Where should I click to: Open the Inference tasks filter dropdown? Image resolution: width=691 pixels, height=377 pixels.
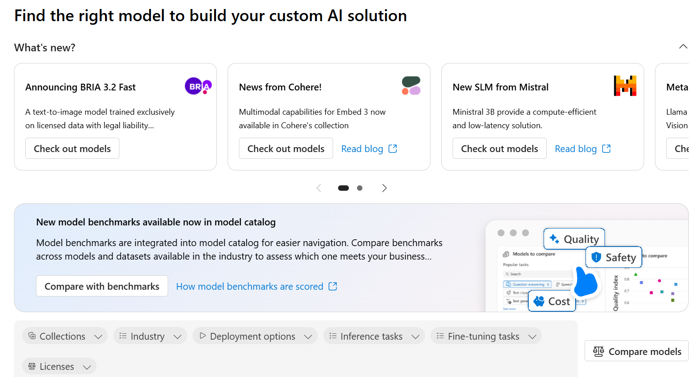point(374,336)
